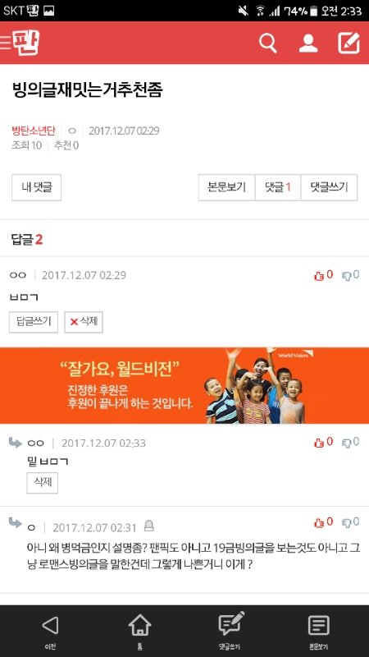Viewport: 369px width, 657px height.
Task: Tap the World Vision orange banner ad
Action: (x=184, y=385)
